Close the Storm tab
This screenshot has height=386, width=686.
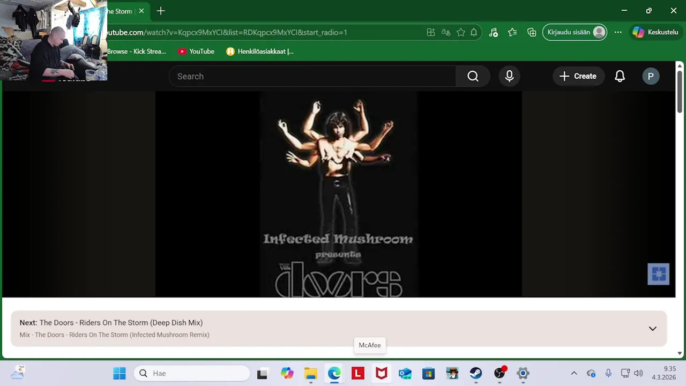[x=141, y=11]
